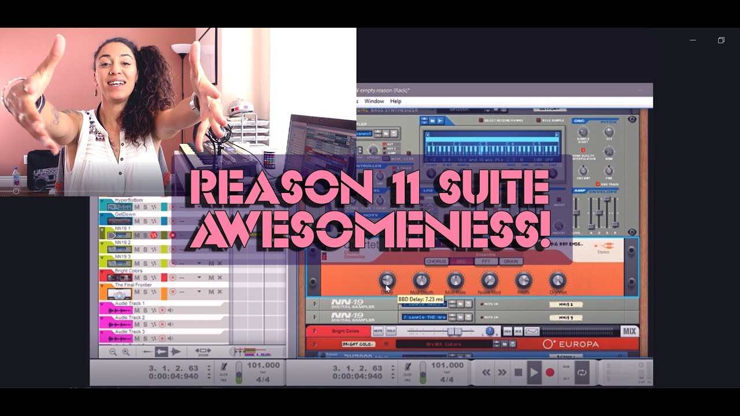This screenshot has width=740, height=416.
Task: Click record enable on Audio Track 2
Action: [162, 324]
